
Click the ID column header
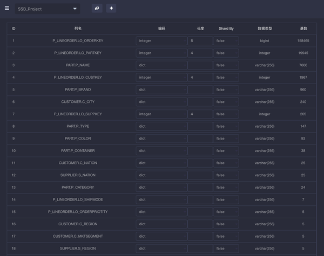(13, 29)
